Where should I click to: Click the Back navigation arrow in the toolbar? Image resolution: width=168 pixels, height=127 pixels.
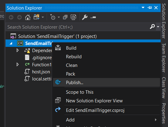pyautogui.click(x=11, y=17)
